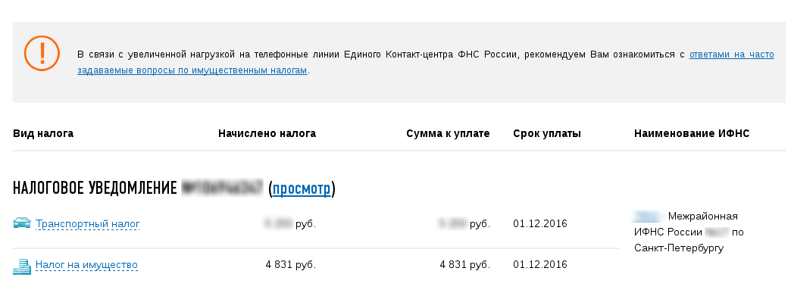The width and height of the screenshot is (791, 293).
Task: Select the Наименование ИФНС column header
Action: pos(692,134)
